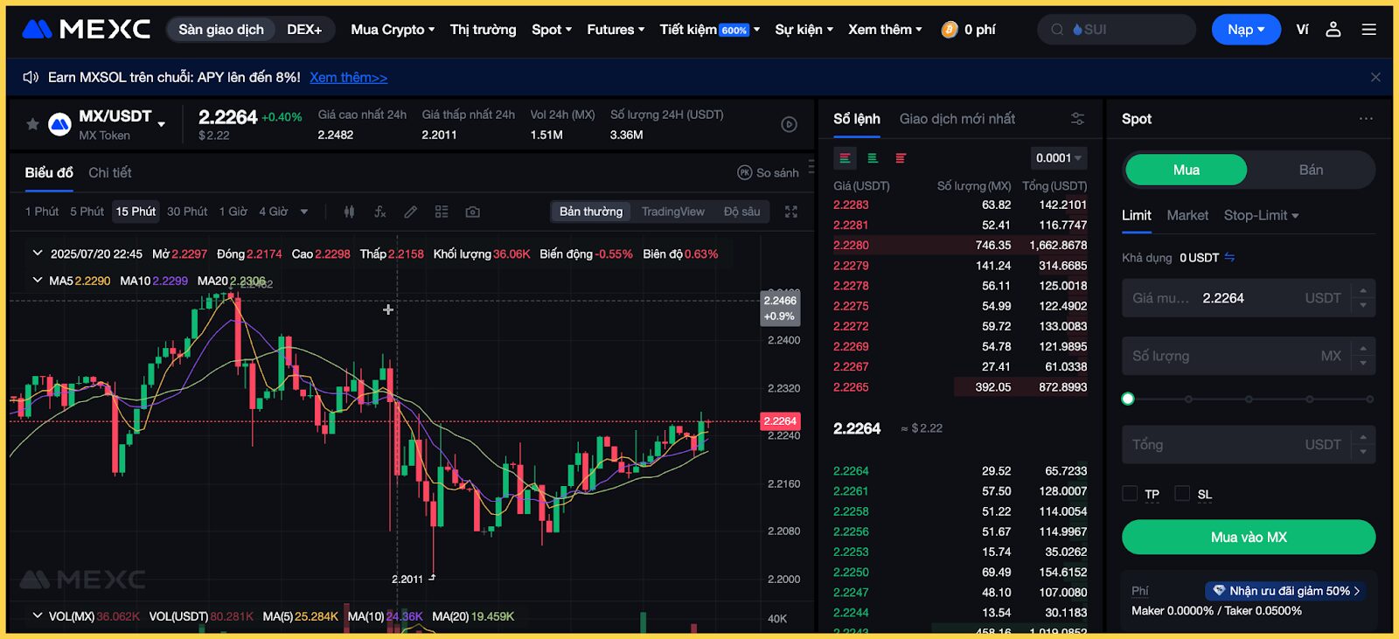
Task: Select the pencil drawing tool icon
Action: pyautogui.click(x=410, y=212)
